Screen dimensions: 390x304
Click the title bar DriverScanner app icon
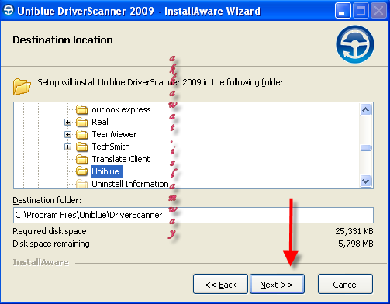pos(9,11)
